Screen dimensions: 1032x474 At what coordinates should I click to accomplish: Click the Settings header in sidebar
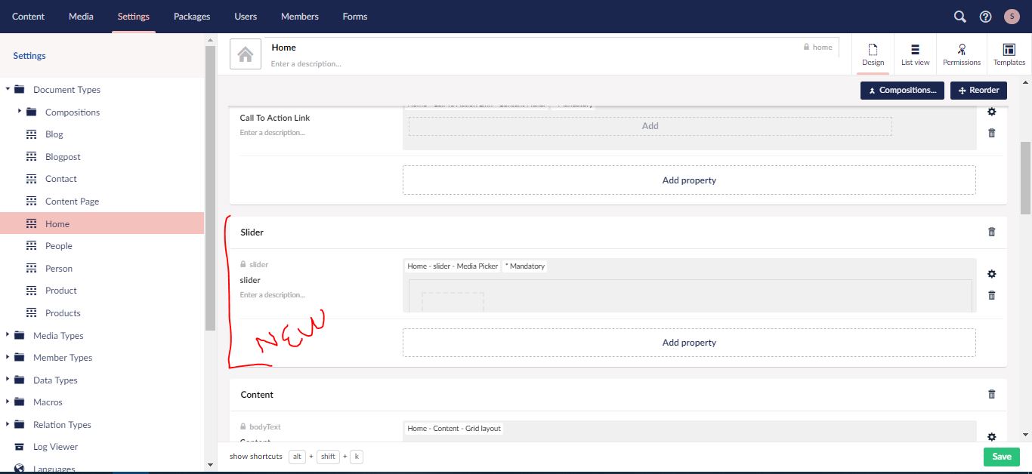(29, 56)
